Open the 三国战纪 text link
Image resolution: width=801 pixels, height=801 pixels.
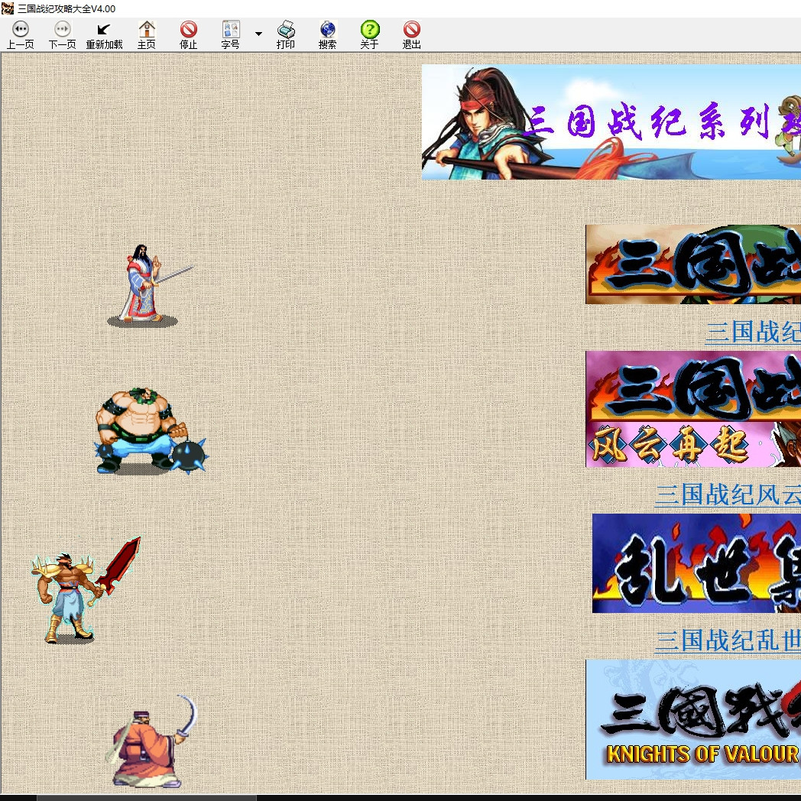[753, 332]
